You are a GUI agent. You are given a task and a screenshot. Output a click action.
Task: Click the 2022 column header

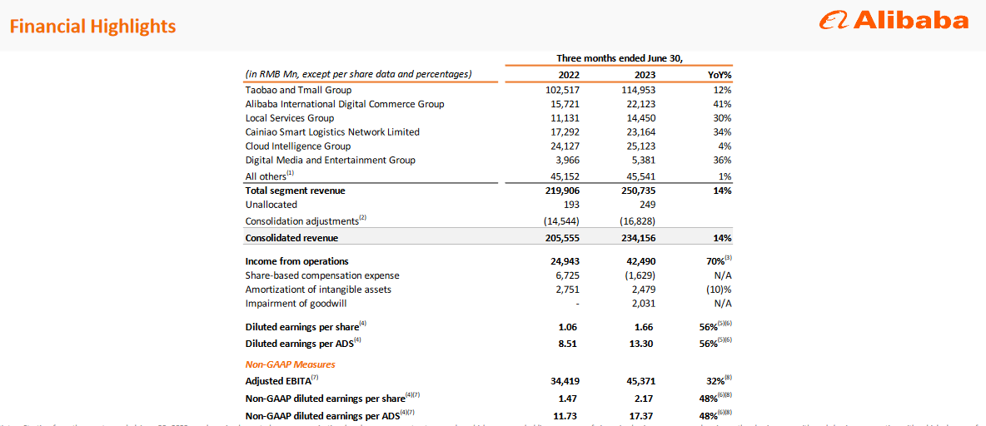[x=569, y=75]
